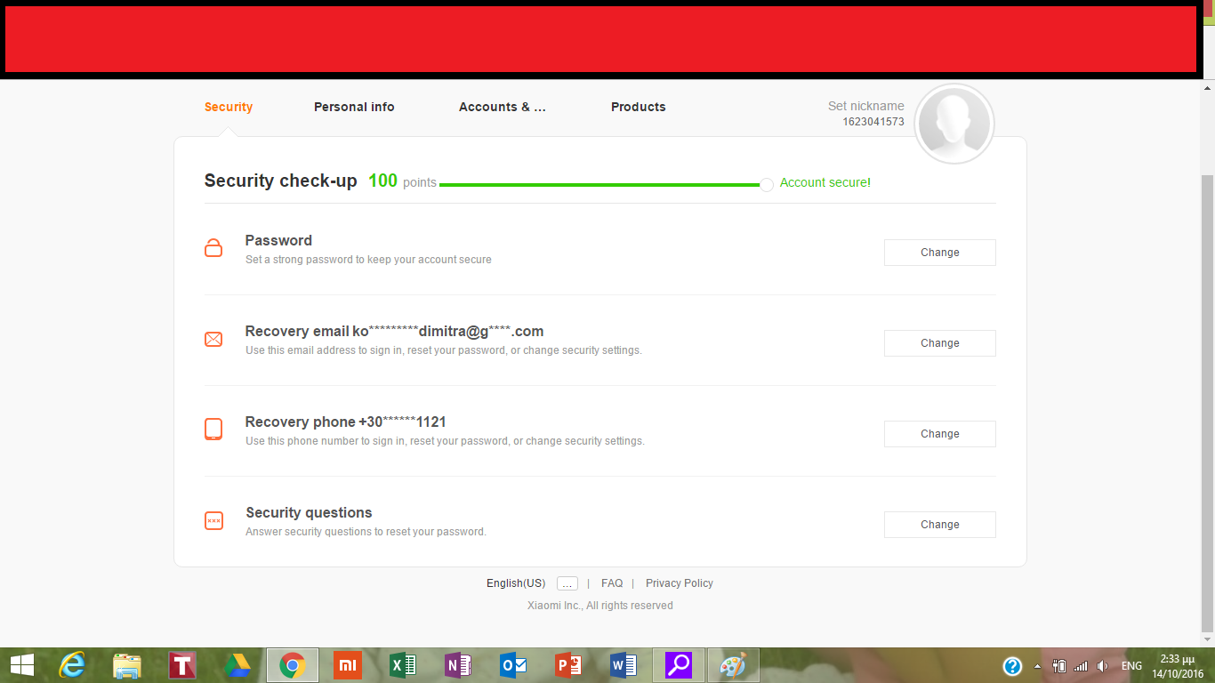Launch PowerPoint from taskbar
Viewport: 1215px width, 683px height.
(x=568, y=665)
